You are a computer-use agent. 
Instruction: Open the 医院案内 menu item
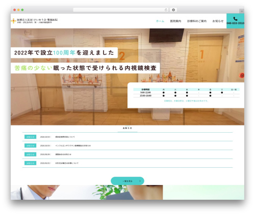click(x=175, y=21)
